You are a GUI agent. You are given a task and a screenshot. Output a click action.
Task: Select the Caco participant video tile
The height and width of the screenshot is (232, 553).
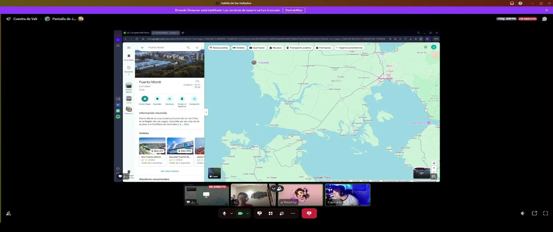pos(347,195)
